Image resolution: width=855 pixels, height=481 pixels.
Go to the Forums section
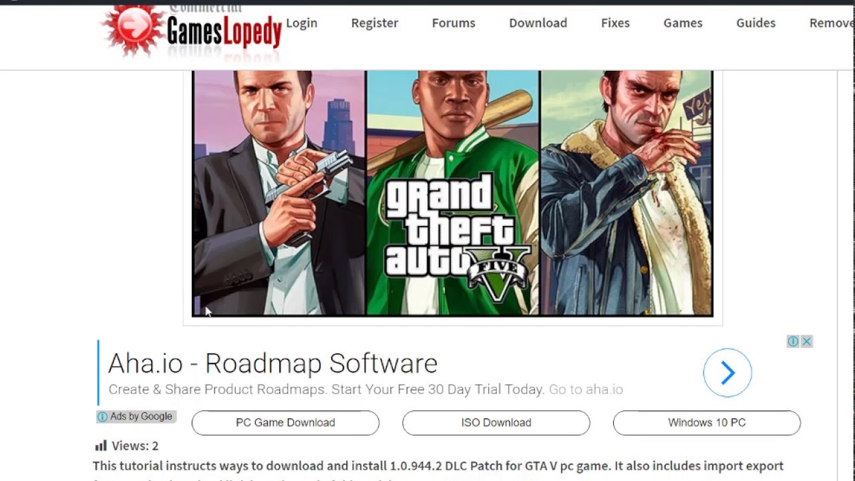[x=454, y=23]
